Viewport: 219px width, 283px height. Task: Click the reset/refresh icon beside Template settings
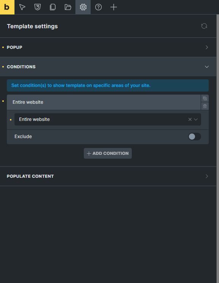(204, 26)
